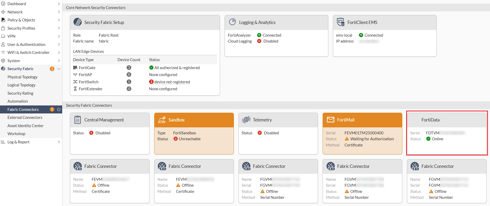490x206 pixels.
Task: Expand the Log & Report menu
Action: [59, 142]
